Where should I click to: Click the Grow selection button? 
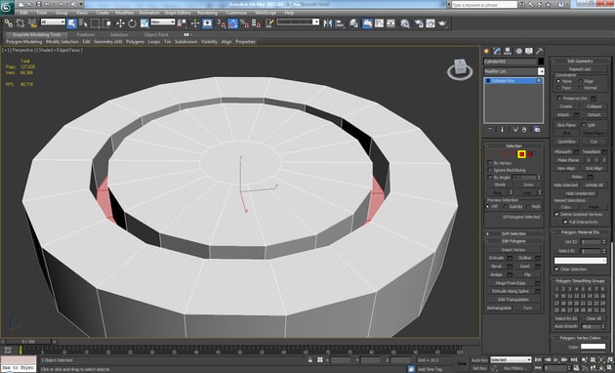(528, 185)
